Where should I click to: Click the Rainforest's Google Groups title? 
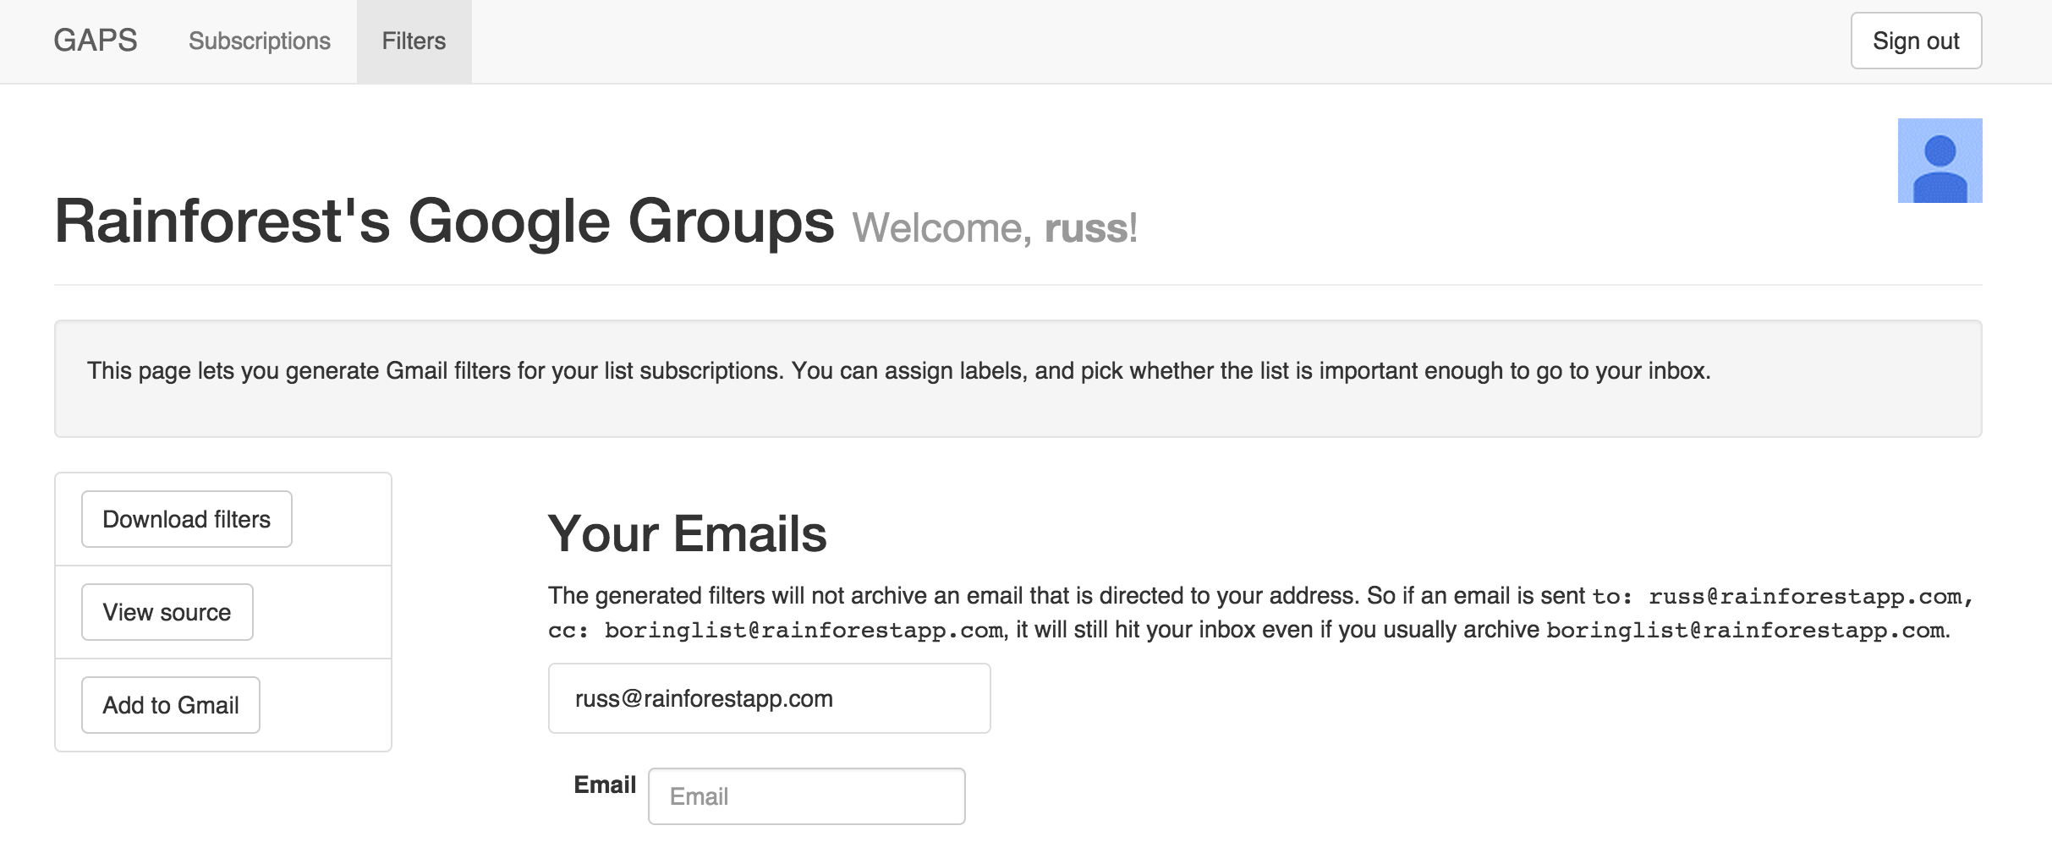click(x=445, y=221)
